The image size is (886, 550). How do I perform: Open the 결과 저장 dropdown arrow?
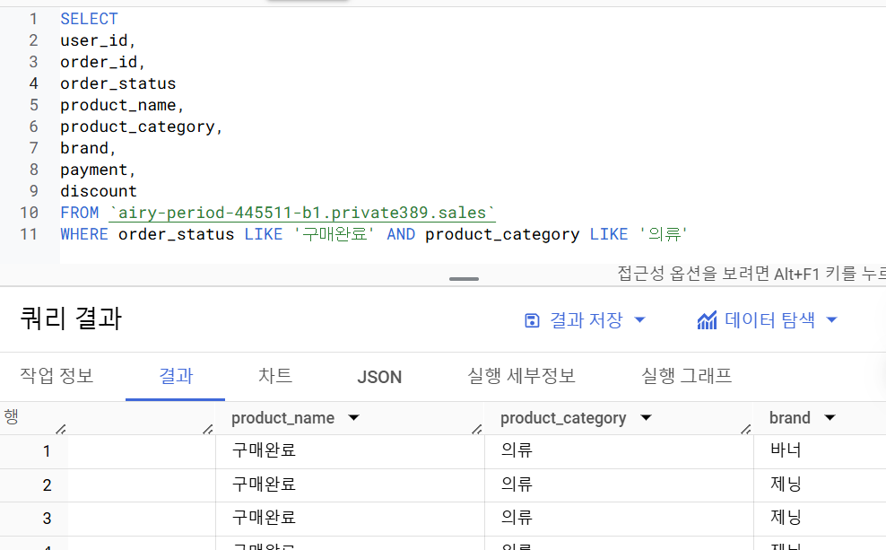pos(639,320)
